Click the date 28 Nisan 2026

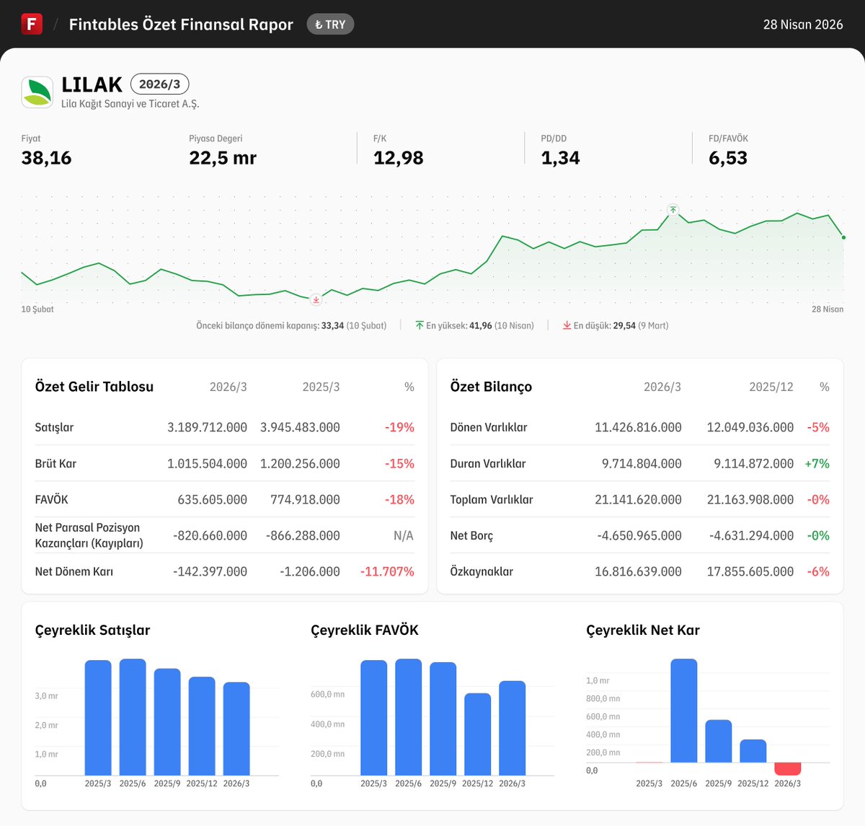803,25
